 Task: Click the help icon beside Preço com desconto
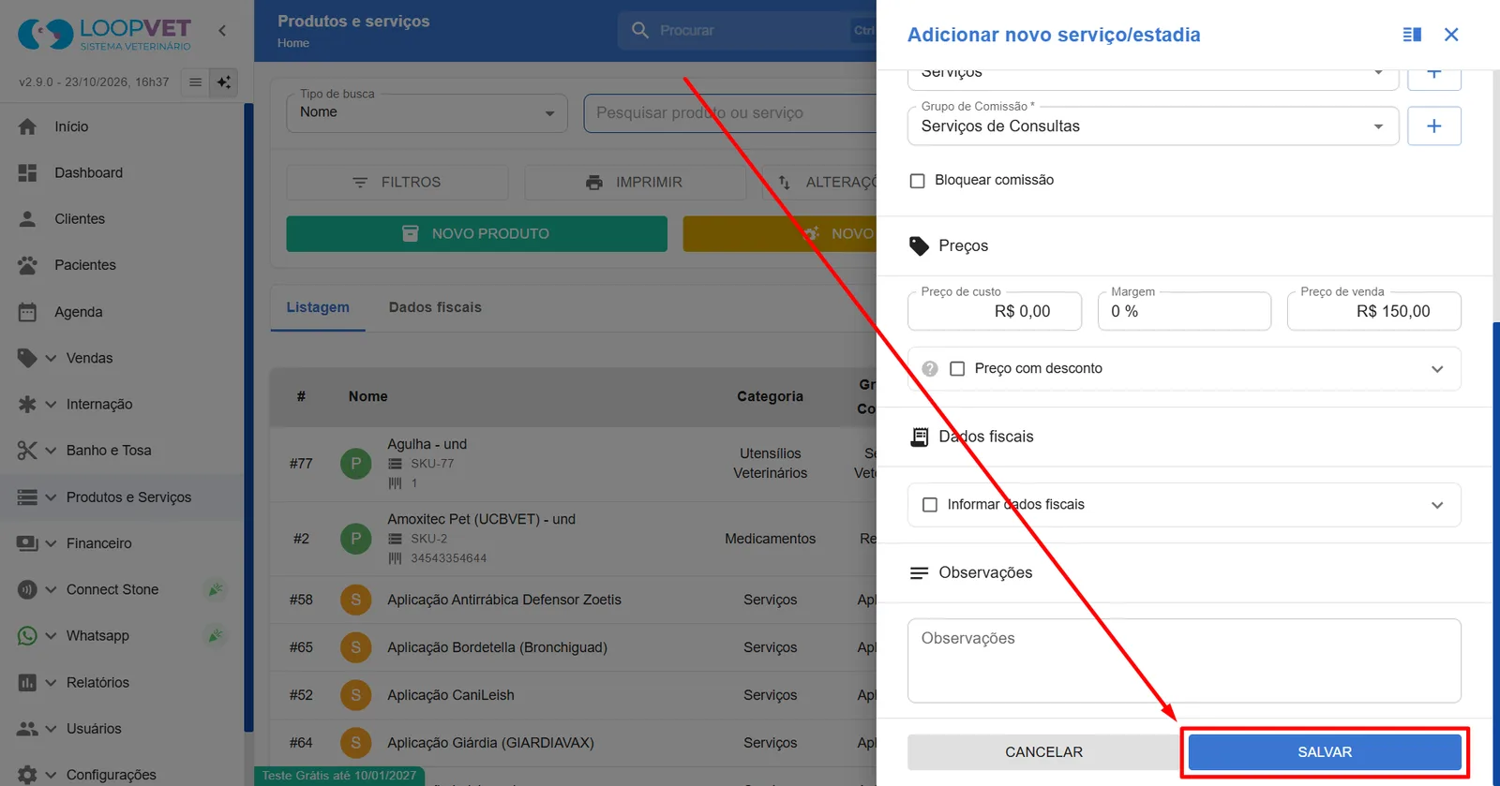pos(930,369)
